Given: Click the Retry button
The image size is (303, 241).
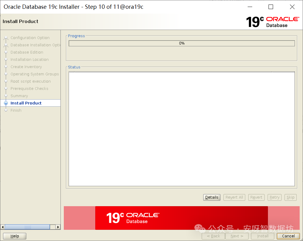Looking at the screenshot, I should (274, 197).
